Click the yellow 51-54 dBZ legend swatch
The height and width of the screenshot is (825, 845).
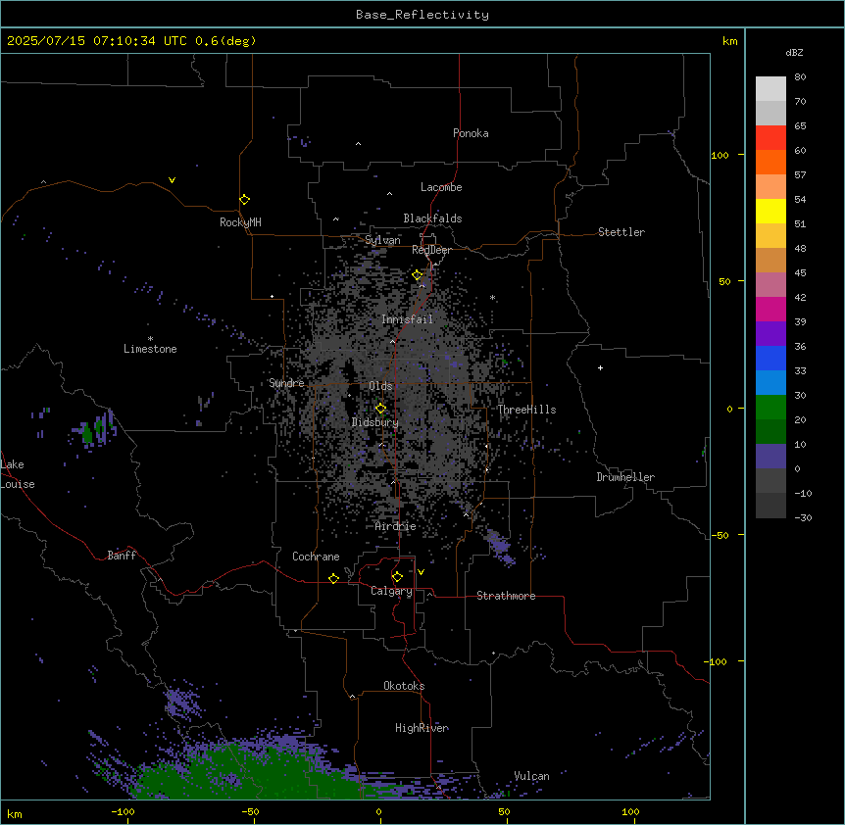770,211
